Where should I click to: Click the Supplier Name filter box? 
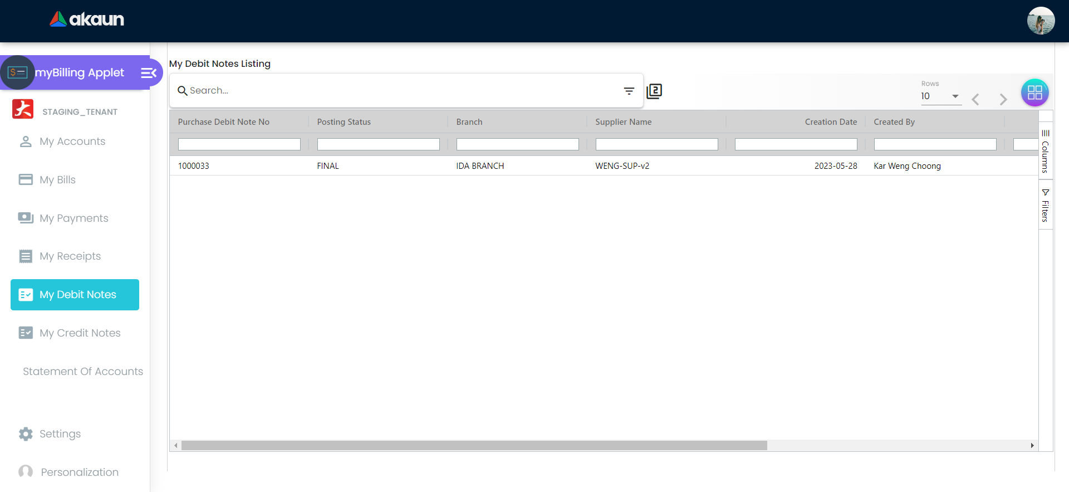pos(657,144)
